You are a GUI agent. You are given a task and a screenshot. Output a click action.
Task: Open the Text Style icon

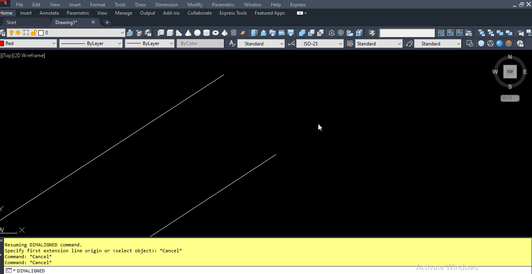tap(232, 43)
